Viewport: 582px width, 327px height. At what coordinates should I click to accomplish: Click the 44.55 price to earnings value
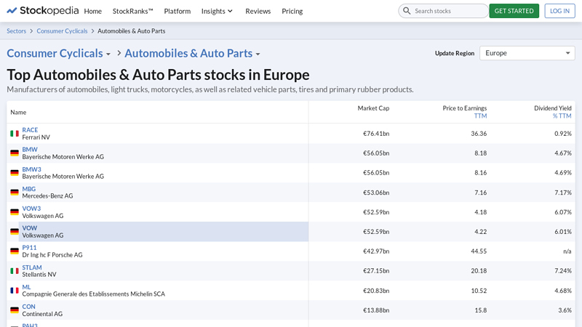click(x=479, y=251)
